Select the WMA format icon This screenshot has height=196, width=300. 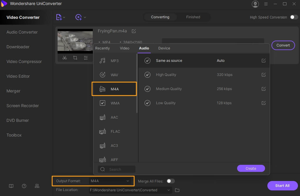(102, 103)
